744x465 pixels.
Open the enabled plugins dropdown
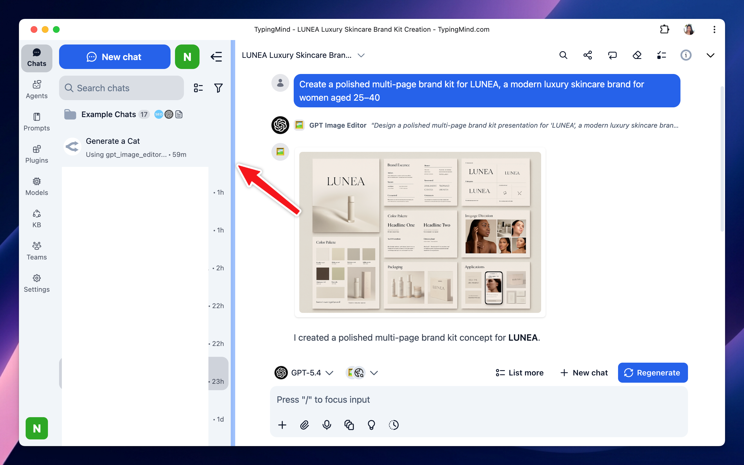click(x=362, y=373)
